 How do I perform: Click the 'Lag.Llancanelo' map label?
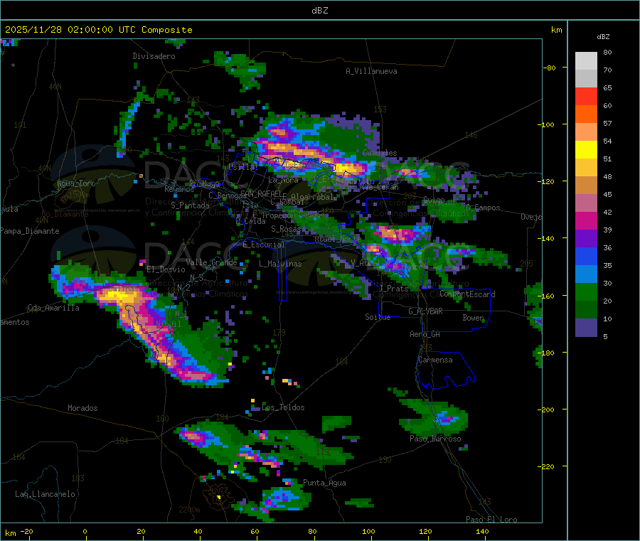pyautogui.click(x=45, y=494)
